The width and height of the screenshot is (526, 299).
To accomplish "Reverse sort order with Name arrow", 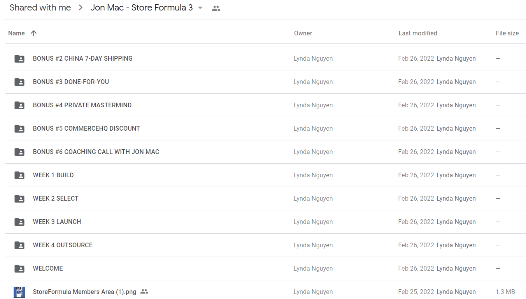I will (34, 33).
